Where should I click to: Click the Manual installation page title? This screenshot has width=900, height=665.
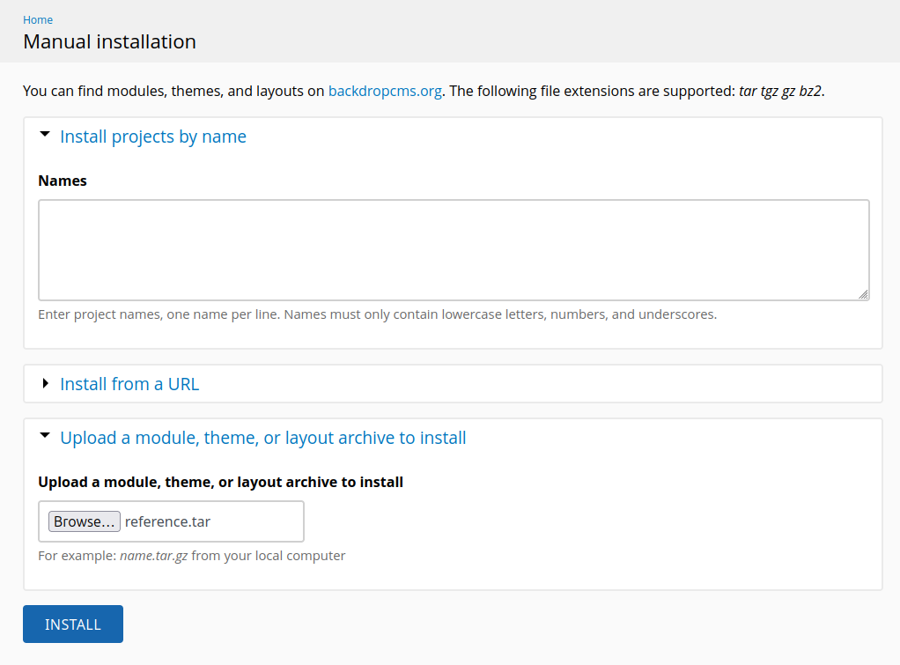tap(109, 41)
